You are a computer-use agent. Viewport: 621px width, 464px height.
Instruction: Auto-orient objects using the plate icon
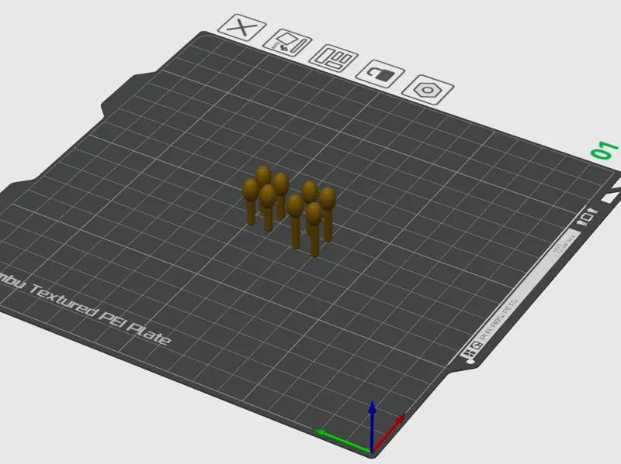287,43
